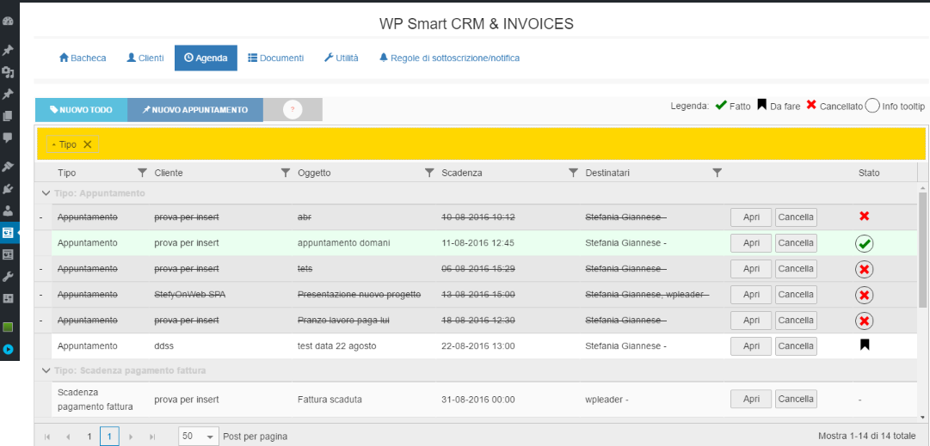Click the Nuovo Appuntamento button
930x446 pixels.
(x=195, y=110)
